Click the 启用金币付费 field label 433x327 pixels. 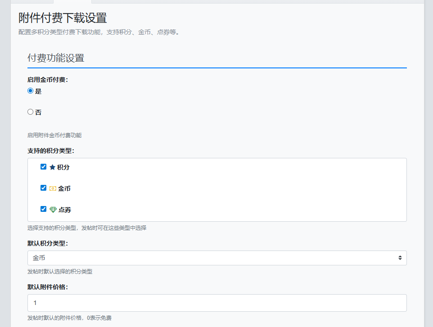[x=48, y=80]
